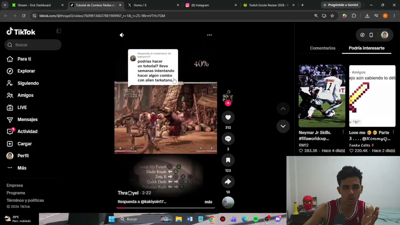Open the tab search dropdown arrow
The width and height of the screenshot is (400, 225).
pyautogui.click(x=5, y=5)
